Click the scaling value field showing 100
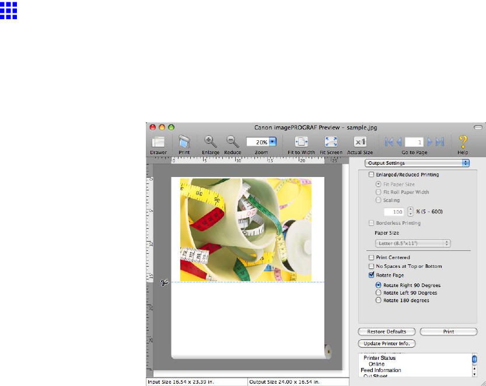Viewport: 486px width, 386px height. 394,212
